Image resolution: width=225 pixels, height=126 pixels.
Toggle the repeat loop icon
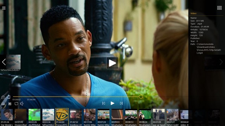coord(17,104)
